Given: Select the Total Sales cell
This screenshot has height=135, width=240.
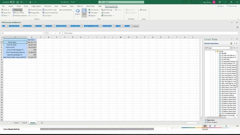Looking at the screenshot, I should 15,42.
